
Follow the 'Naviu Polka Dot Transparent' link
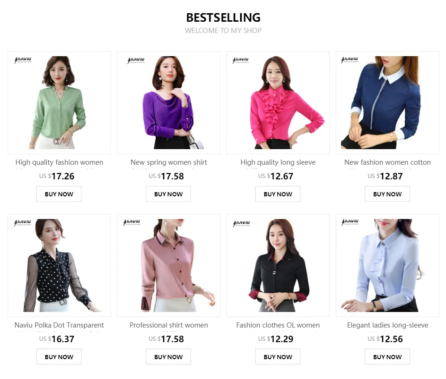click(x=59, y=325)
